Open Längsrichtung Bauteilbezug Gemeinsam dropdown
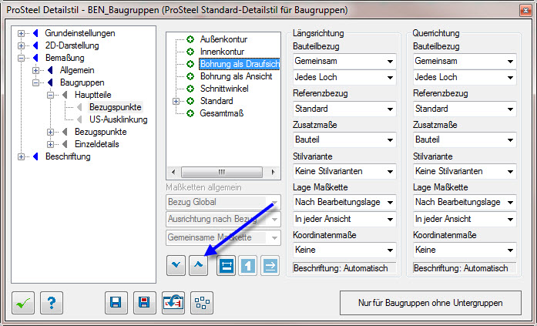This screenshot has height=326, width=537. pos(344,62)
